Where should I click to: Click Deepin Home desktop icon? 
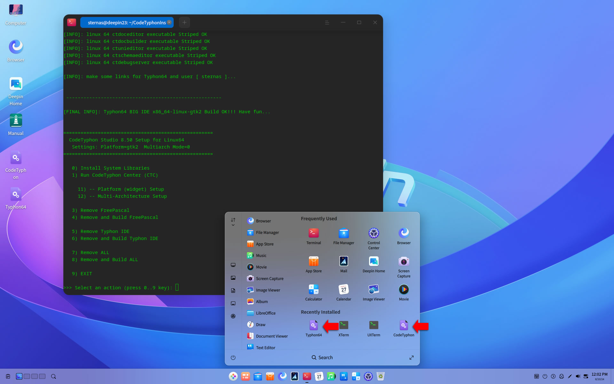[x=16, y=91]
